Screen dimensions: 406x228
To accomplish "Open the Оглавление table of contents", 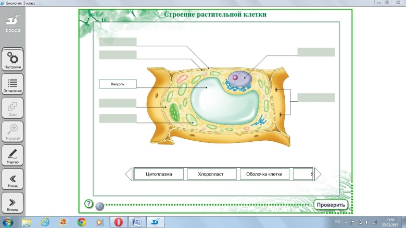I will [12, 85].
